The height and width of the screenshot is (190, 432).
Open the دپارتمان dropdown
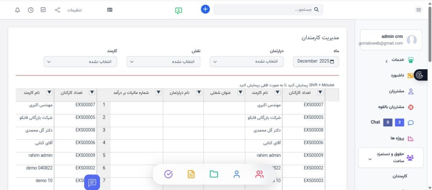point(246,62)
